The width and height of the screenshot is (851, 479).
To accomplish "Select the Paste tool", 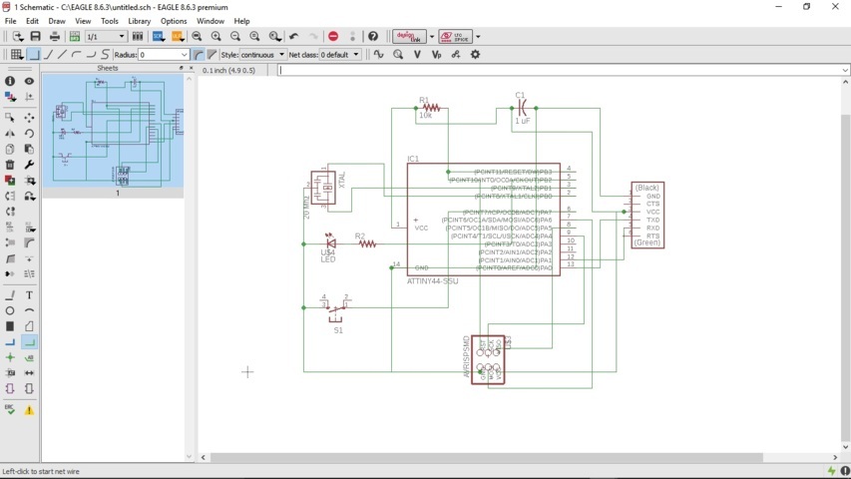I will [29, 149].
